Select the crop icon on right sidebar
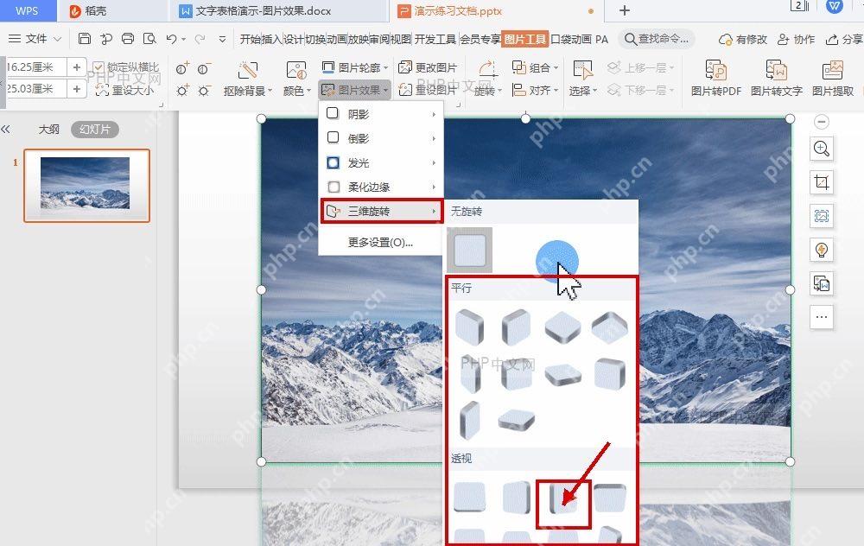 821,181
